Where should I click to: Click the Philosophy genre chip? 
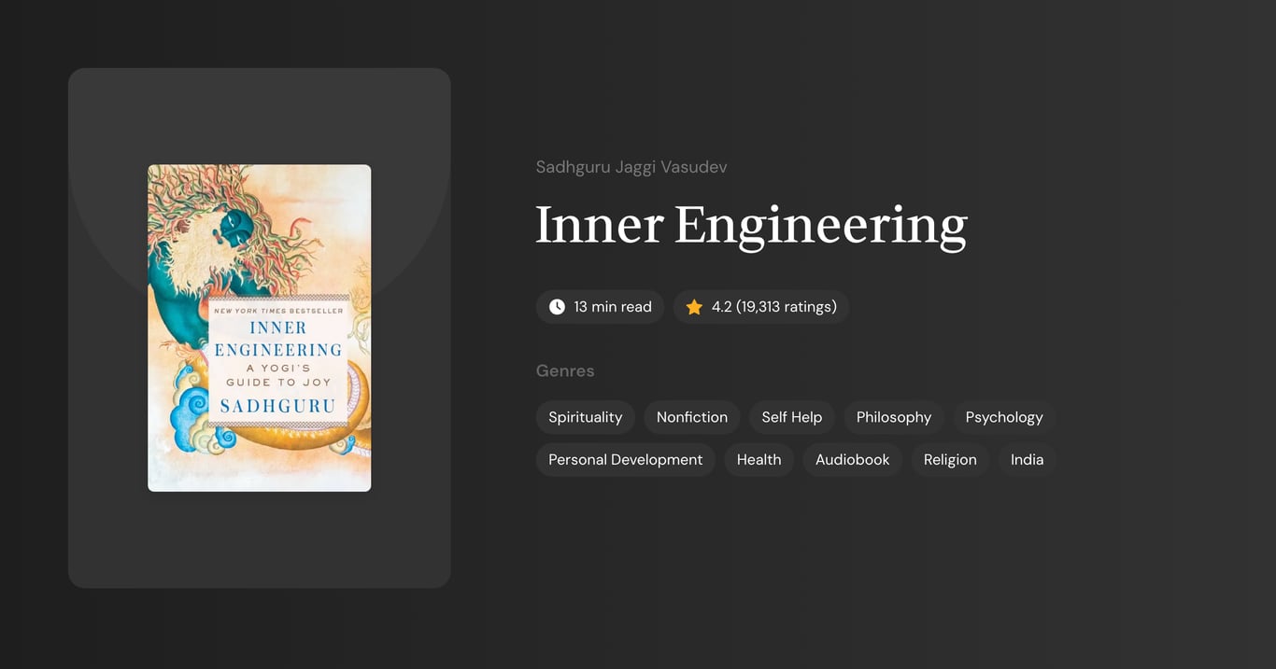893,417
